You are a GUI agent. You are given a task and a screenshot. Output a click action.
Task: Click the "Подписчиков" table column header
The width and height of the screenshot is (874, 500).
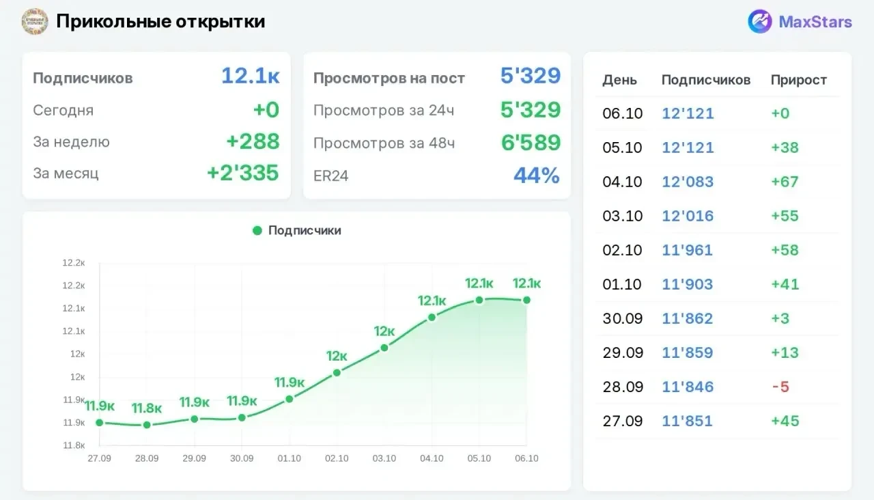(x=706, y=80)
